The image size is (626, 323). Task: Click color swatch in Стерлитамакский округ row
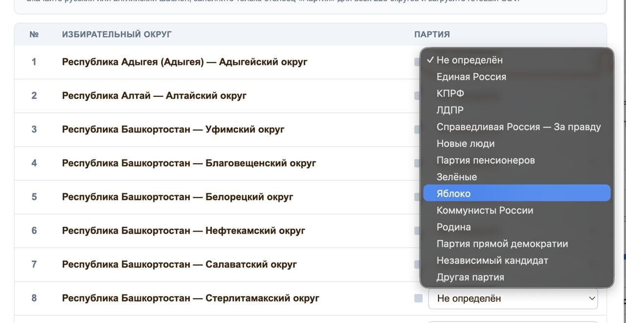coord(418,298)
